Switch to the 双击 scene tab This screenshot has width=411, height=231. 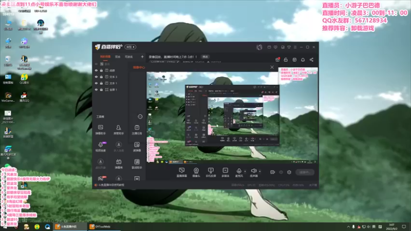[x=118, y=57]
